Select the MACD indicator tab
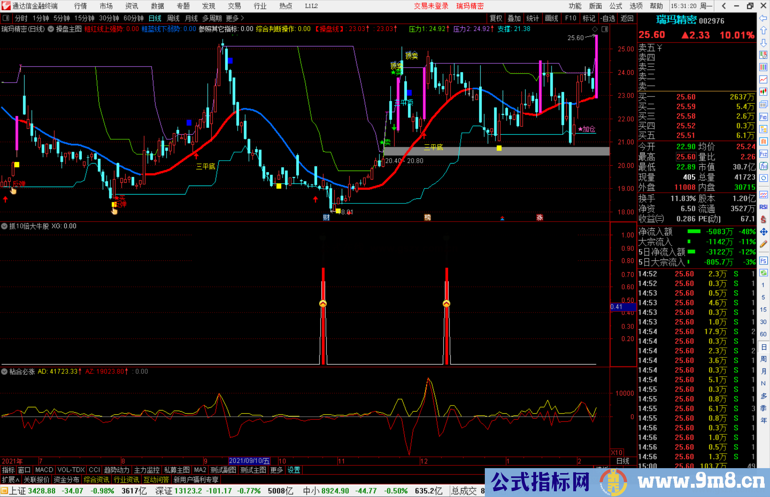770x497 pixels. (x=44, y=470)
